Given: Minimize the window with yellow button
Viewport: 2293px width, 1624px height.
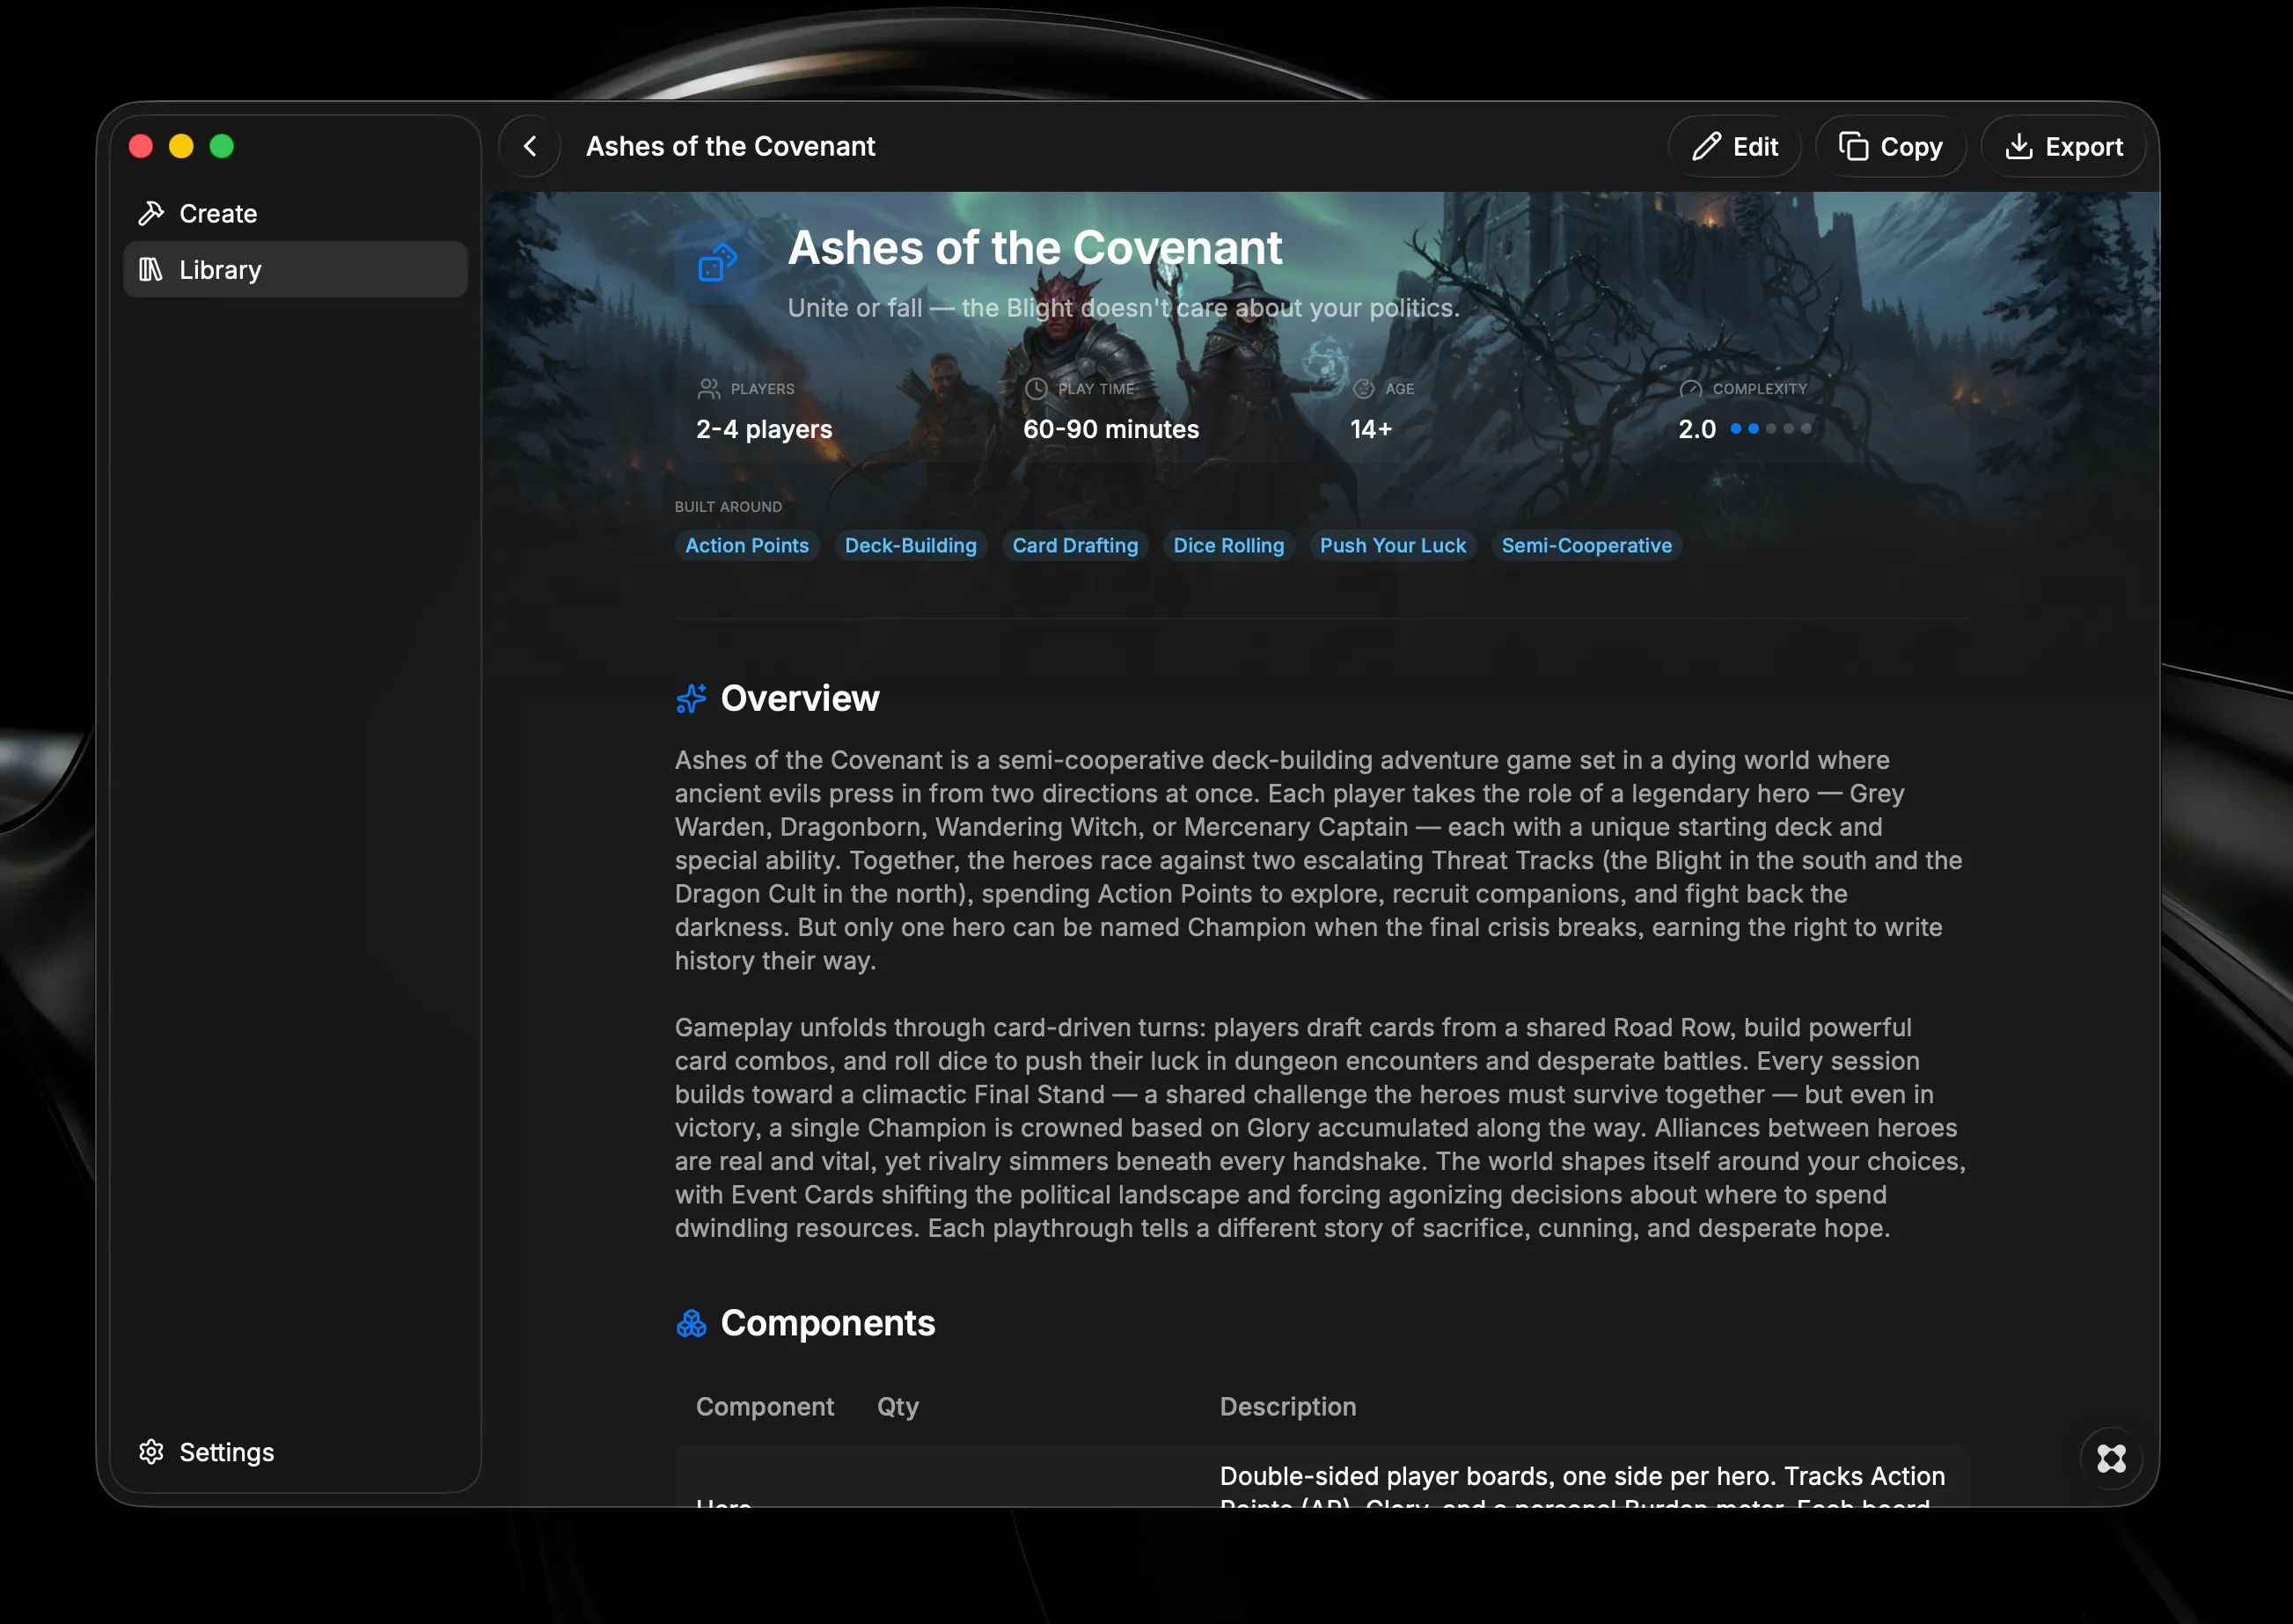Looking at the screenshot, I should tap(181, 147).
